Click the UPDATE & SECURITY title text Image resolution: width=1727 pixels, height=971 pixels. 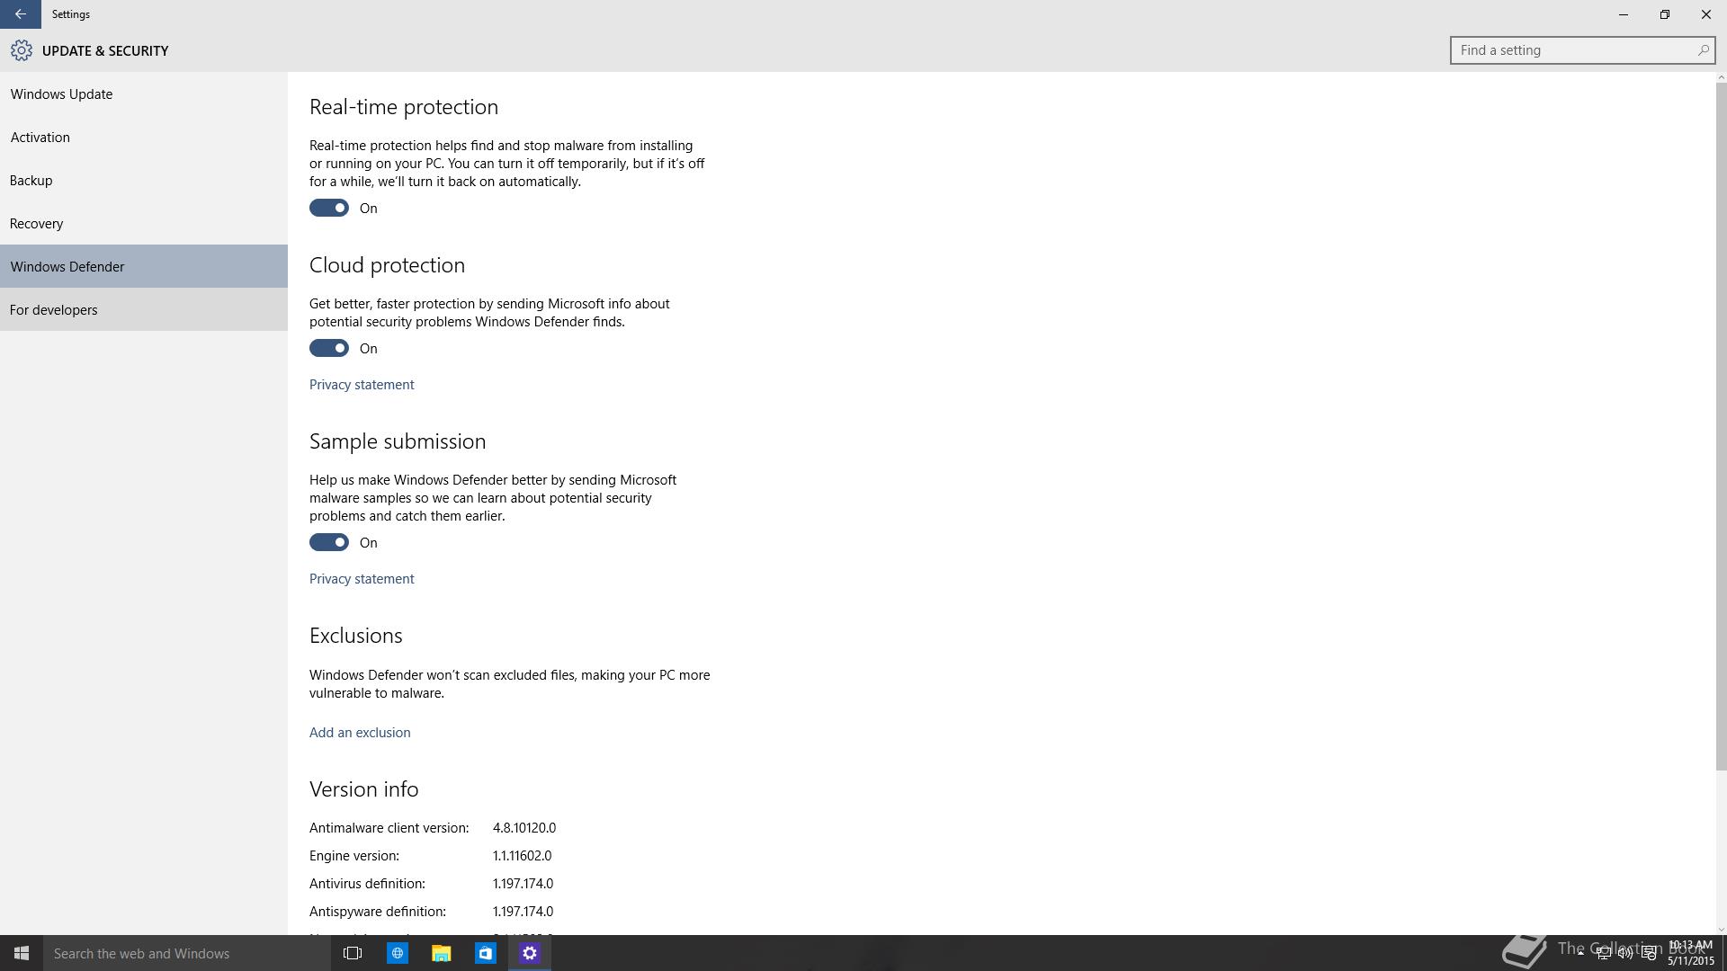click(x=105, y=50)
